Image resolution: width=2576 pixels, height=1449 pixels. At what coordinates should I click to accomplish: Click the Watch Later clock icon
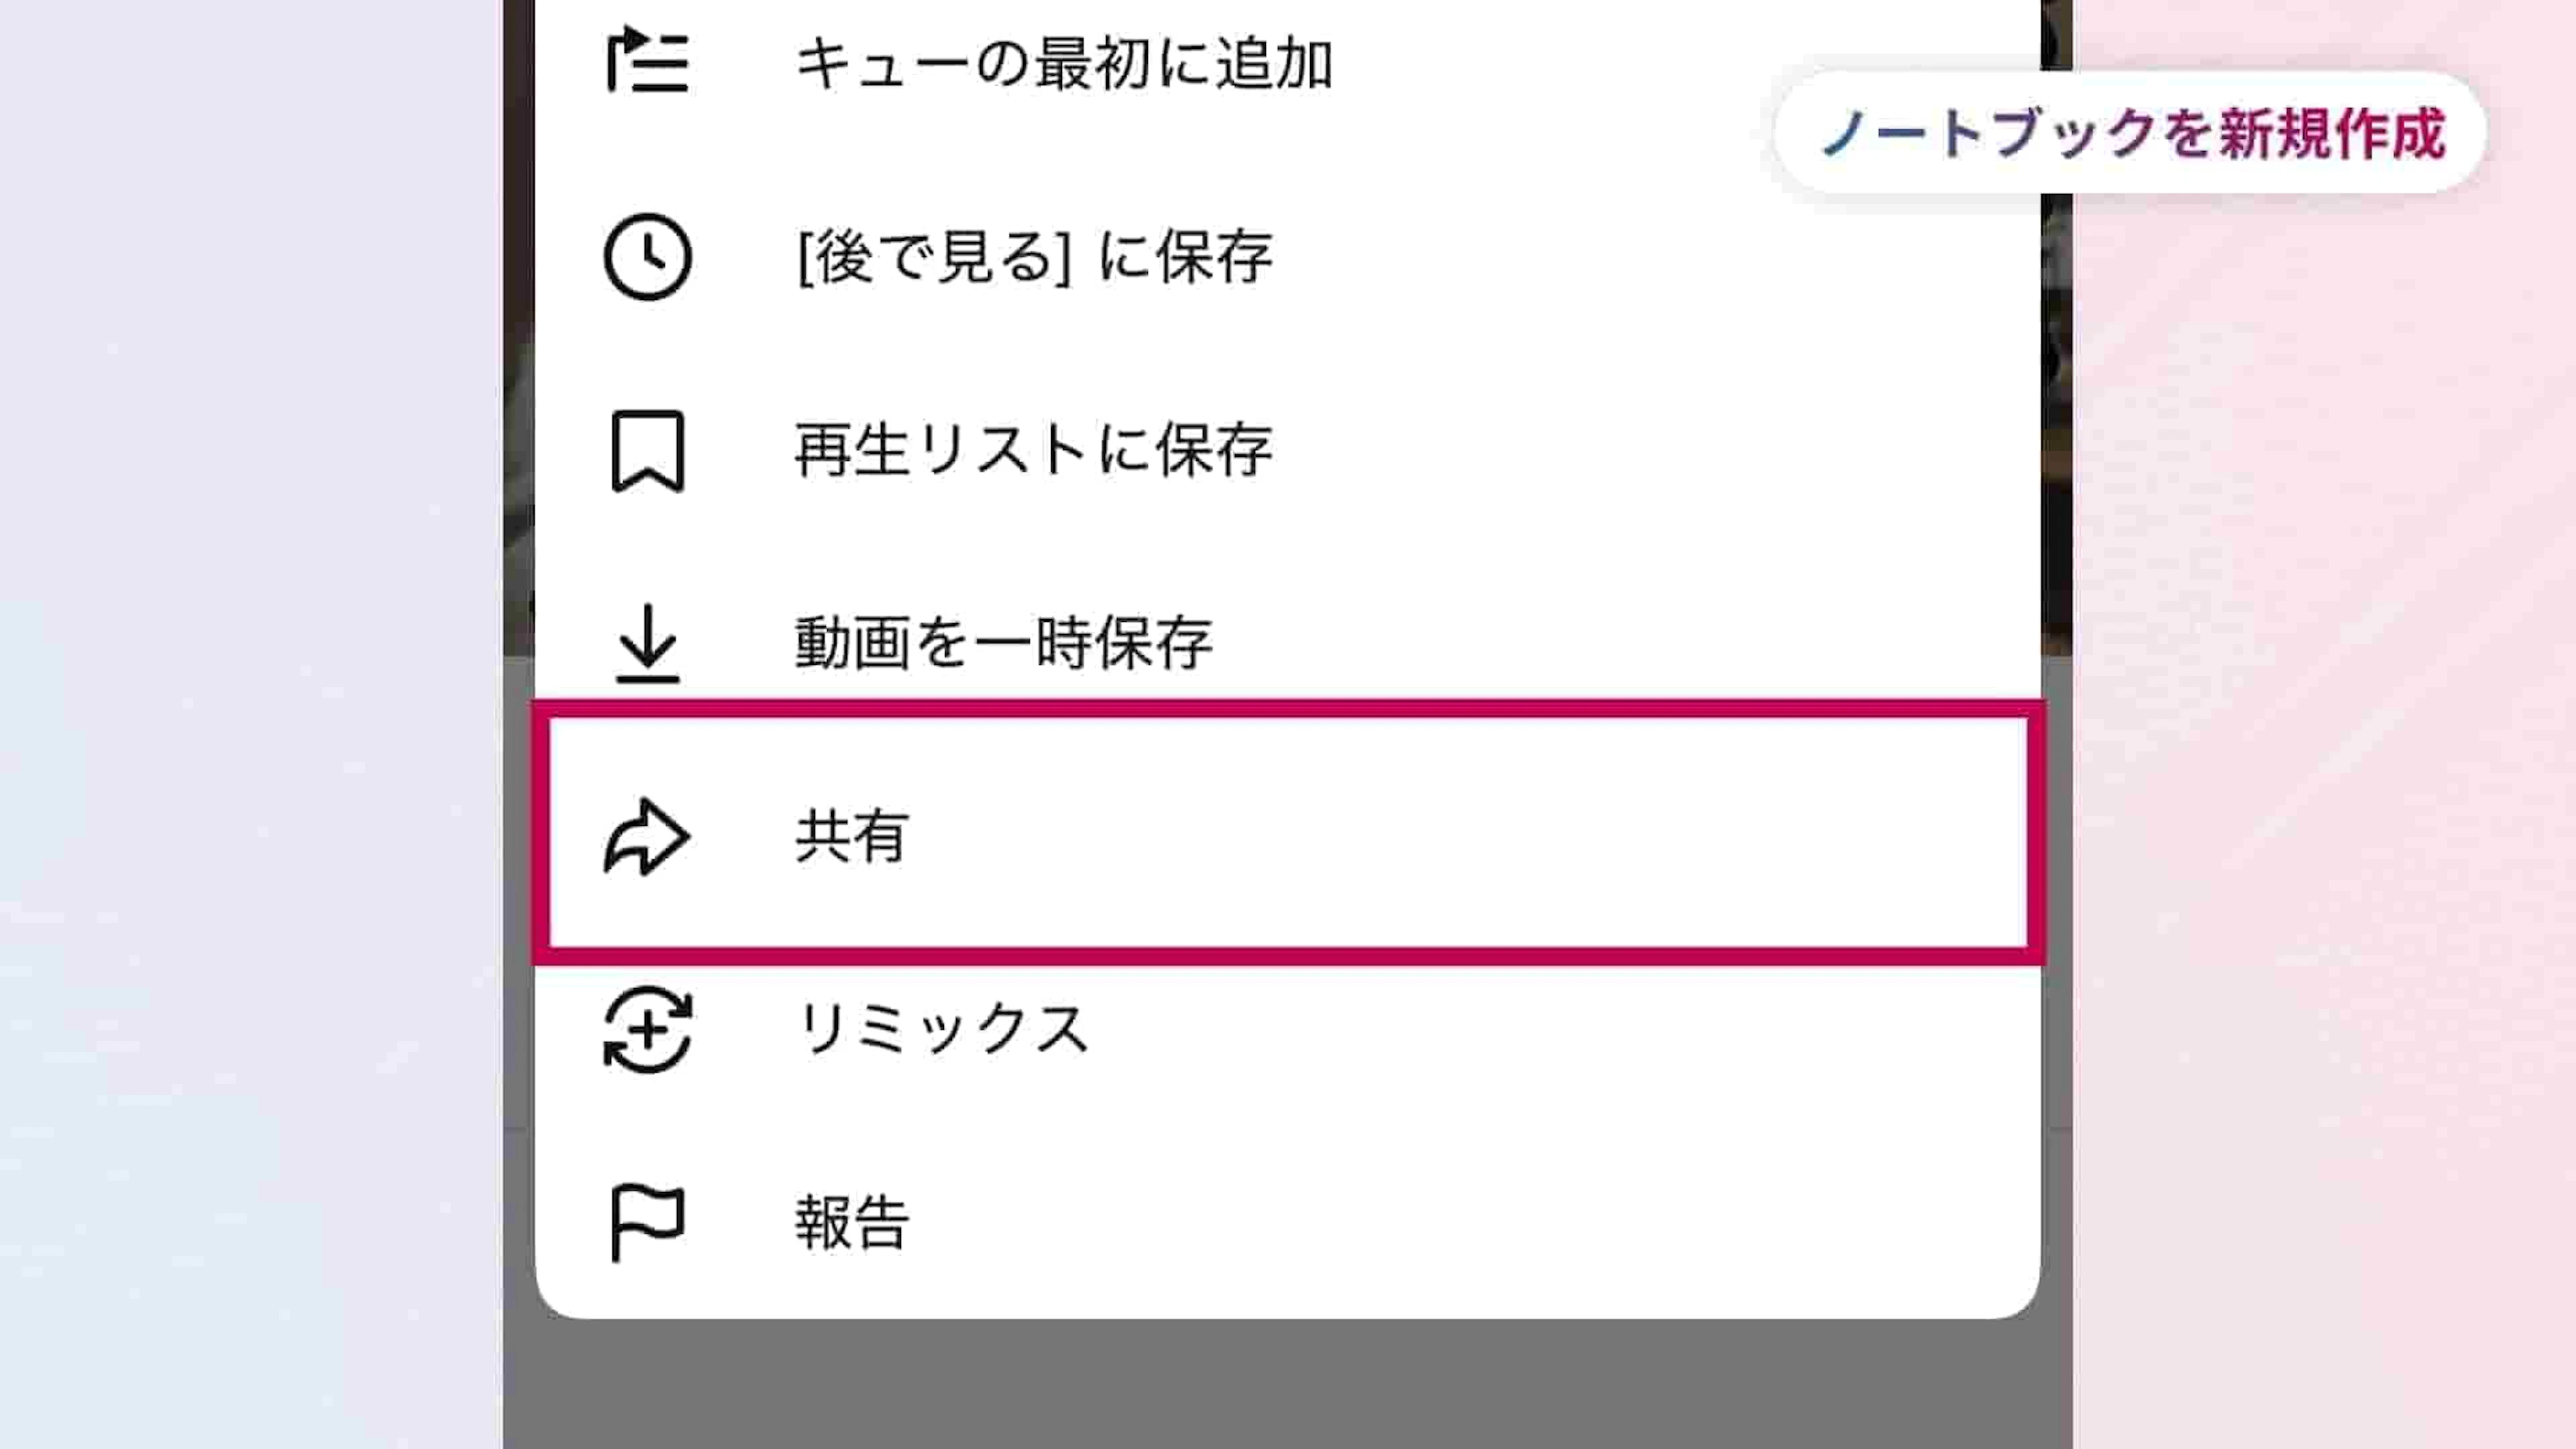(647, 256)
